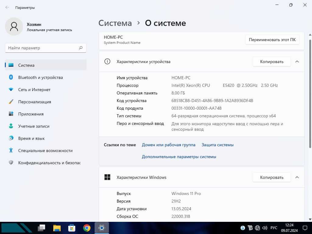Launch Google Chrome from the taskbar

point(87,228)
